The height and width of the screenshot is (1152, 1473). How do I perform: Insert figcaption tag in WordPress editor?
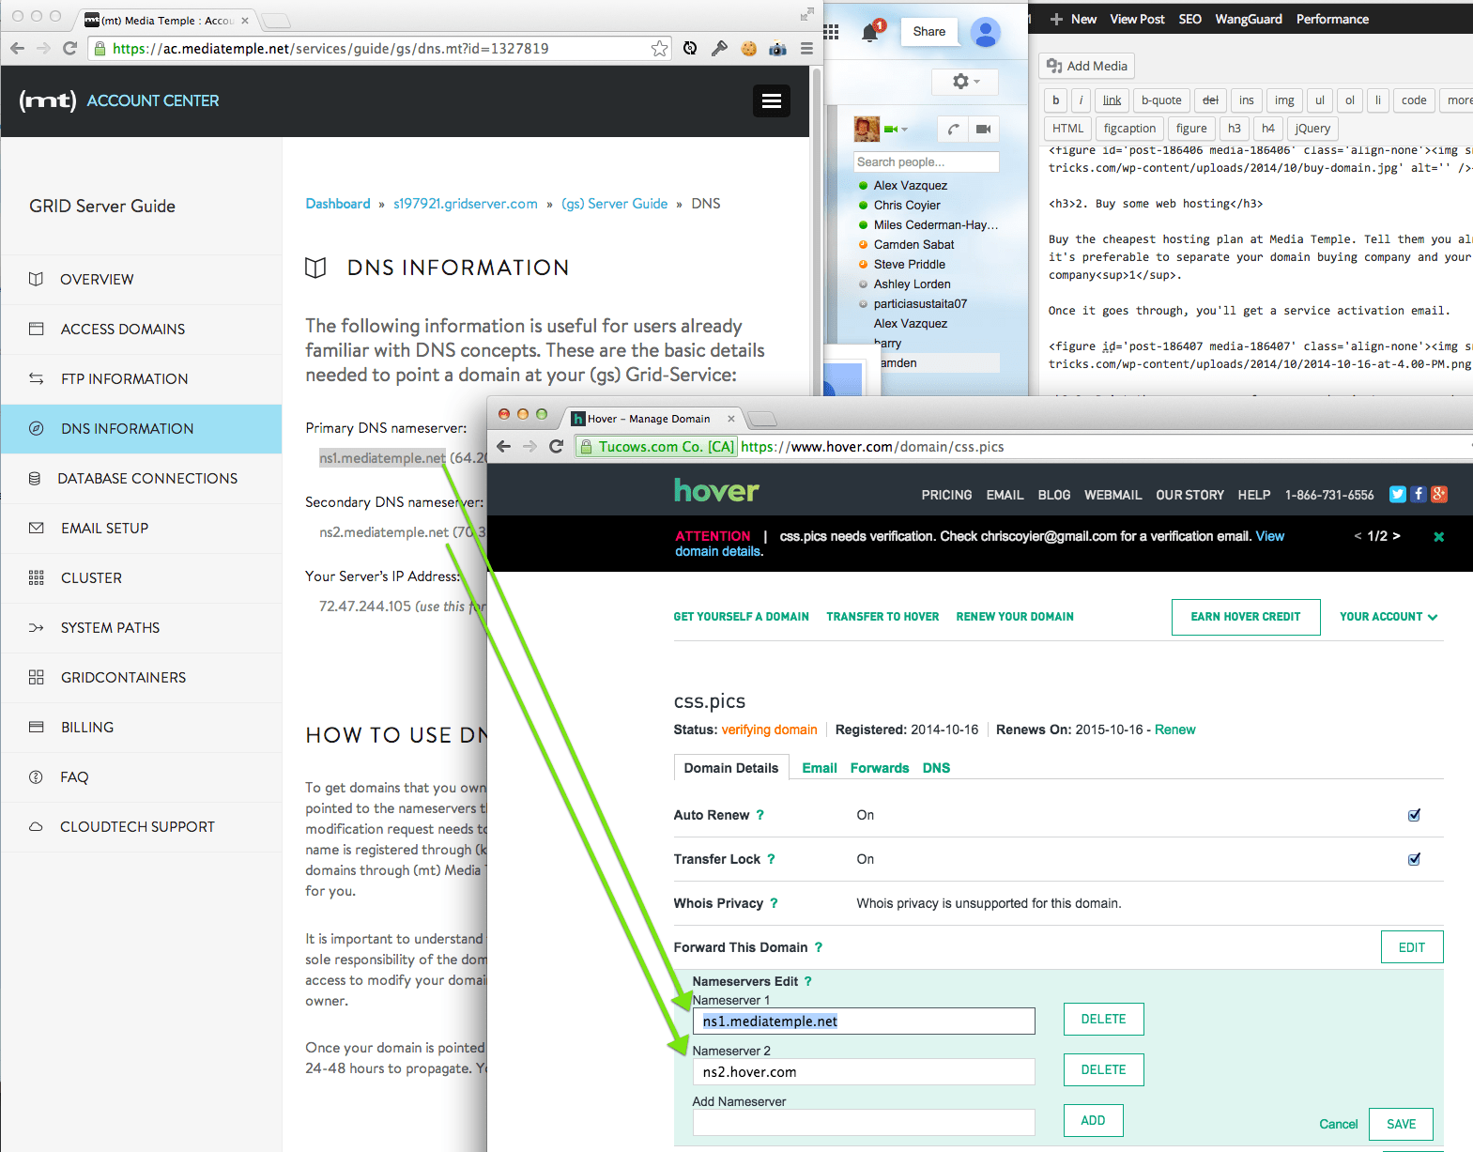tap(1129, 129)
